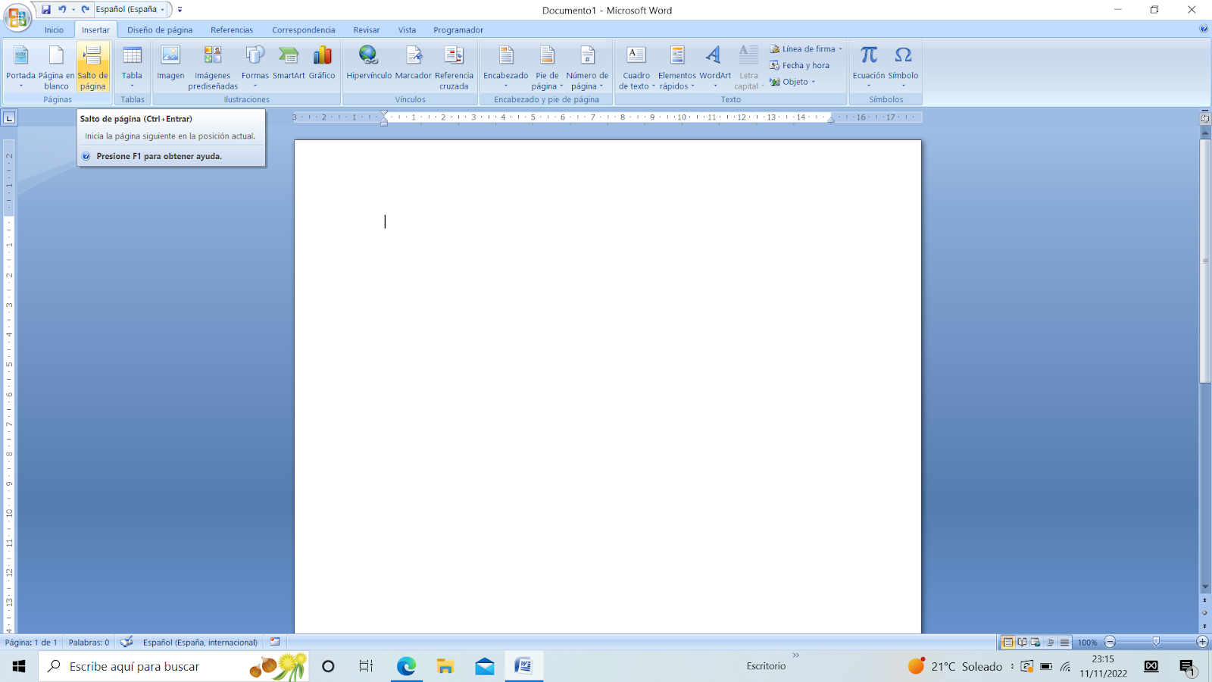Open the Referencias tab
The image size is (1212, 682).
pyautogui.click(x=232, y=30)
